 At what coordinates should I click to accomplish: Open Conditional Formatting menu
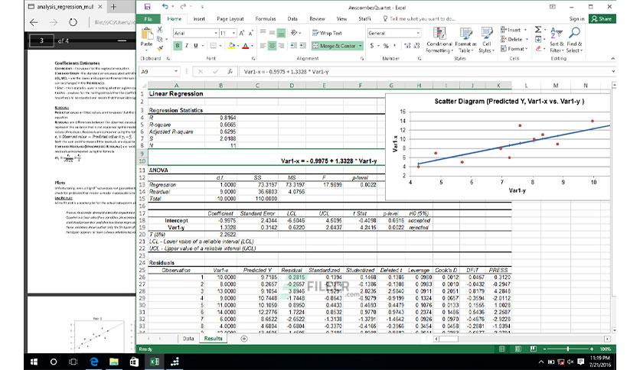(x=439, y=40)
